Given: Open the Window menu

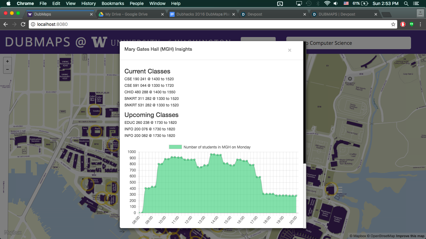Looking at the screenshot, I should pos(157,3).
